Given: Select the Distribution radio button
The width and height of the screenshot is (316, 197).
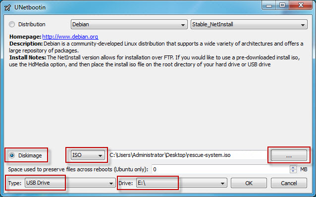Looking at the screenshot, I should tap(12, 24).
